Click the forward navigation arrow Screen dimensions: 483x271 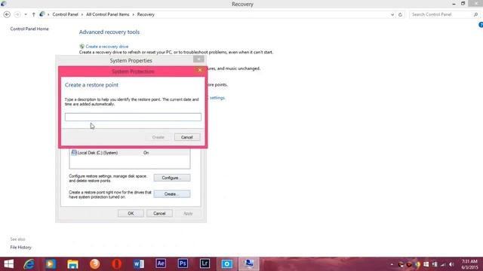pyautogui.click(x=17, y=14)
